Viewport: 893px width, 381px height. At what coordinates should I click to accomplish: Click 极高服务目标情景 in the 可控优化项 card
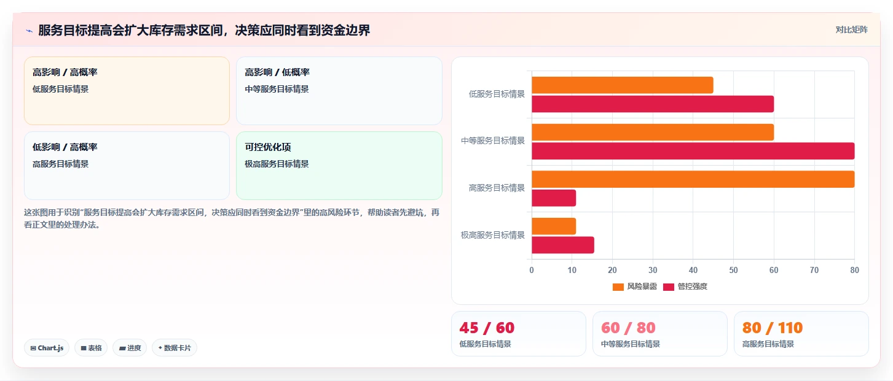[277, 164]
